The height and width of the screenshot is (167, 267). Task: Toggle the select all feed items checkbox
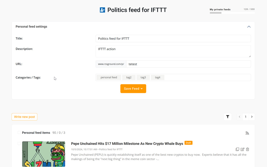coord(19,133)
